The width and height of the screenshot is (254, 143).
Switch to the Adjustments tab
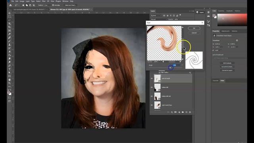pyautogui.click(x=225, y=31)
